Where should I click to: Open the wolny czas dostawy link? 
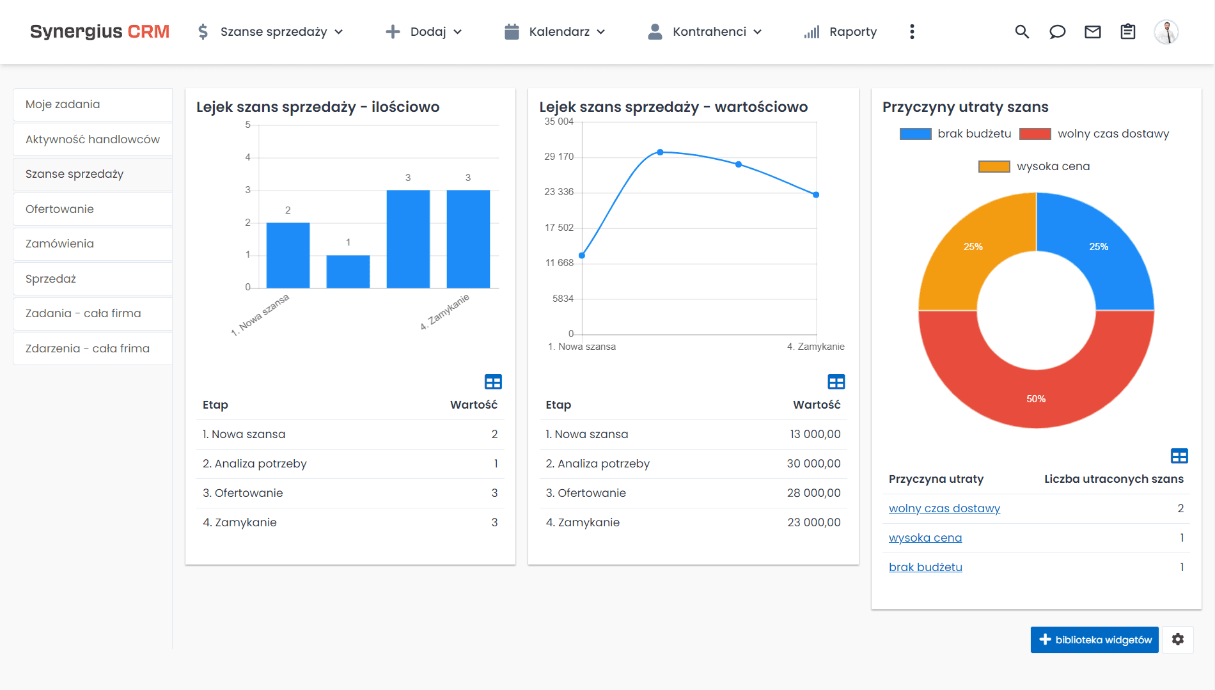944,508
